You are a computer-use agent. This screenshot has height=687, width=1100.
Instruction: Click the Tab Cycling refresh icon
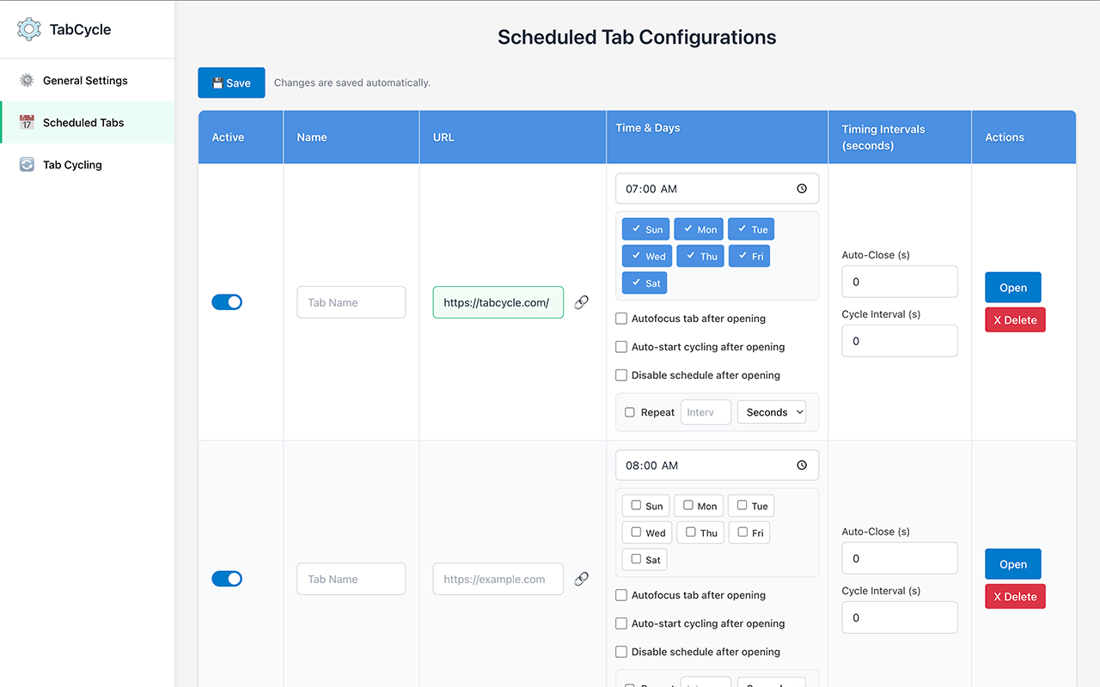click(27, 165)
